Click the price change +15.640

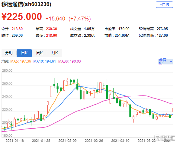click(x=55, y=19)
